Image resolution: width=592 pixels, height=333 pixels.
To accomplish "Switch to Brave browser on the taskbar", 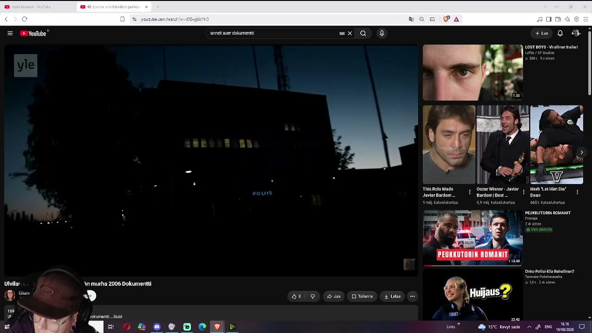I will [217, 327].
